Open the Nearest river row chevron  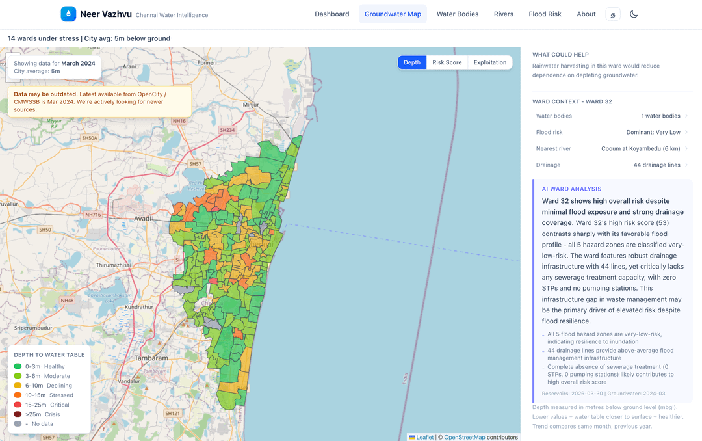(686, 149)
